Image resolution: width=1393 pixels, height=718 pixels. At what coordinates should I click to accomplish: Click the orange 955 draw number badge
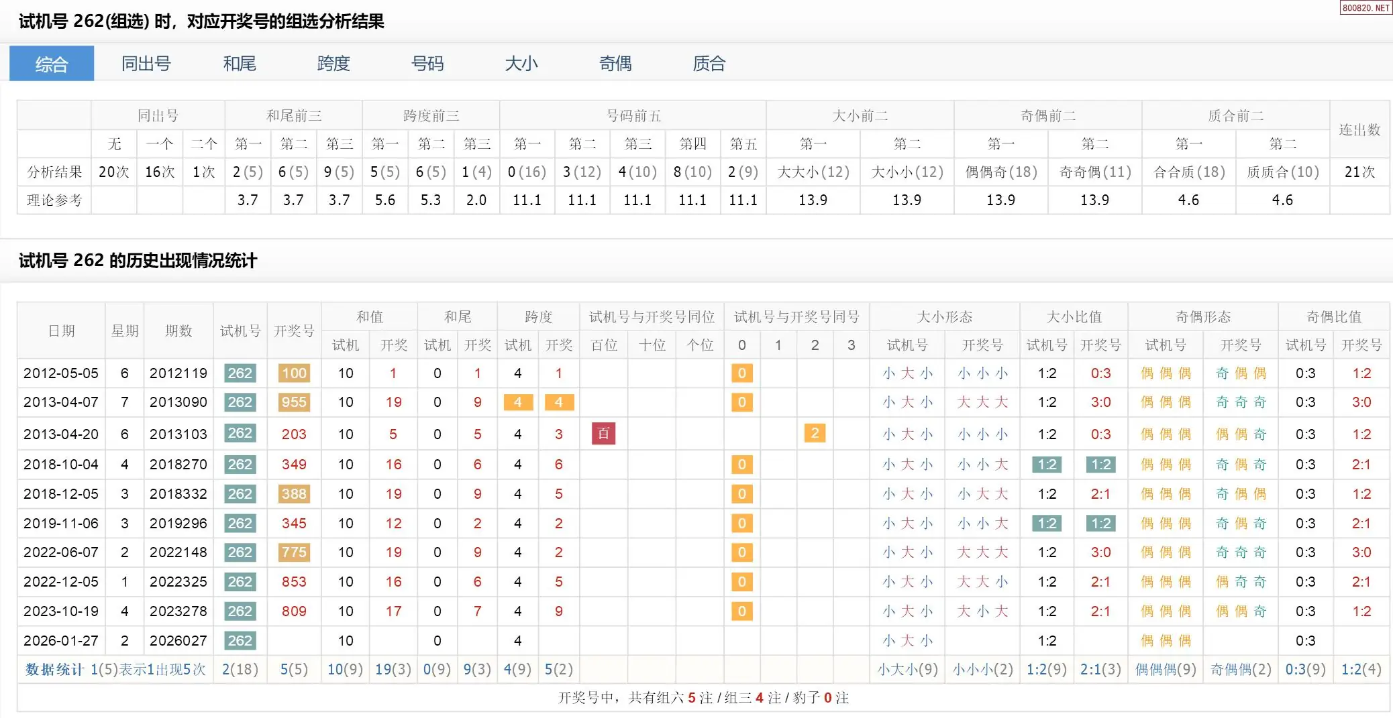click(x=294, y=402)
